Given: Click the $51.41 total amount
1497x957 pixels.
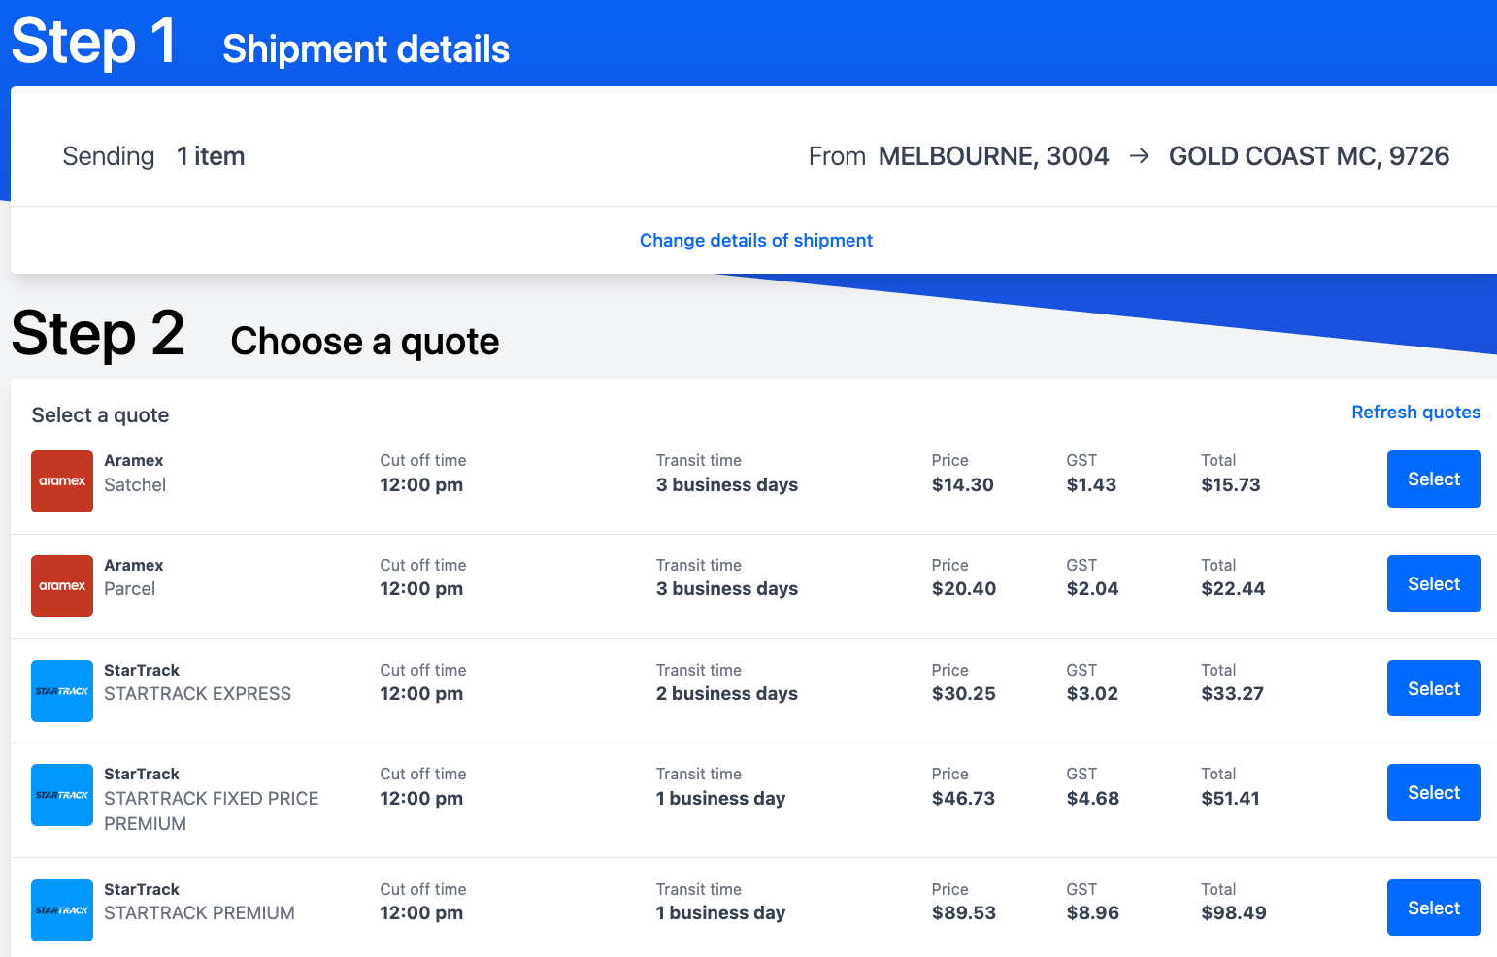Looking at the screenshot, I should [1230, 798].
